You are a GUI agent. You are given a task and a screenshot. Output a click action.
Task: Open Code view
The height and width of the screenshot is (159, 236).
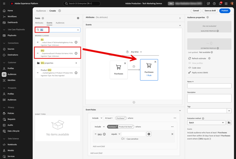point(194,68)
